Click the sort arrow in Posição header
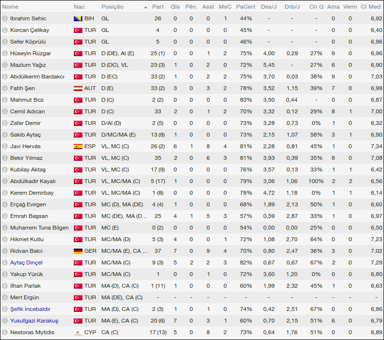 [x=145, y=7]
